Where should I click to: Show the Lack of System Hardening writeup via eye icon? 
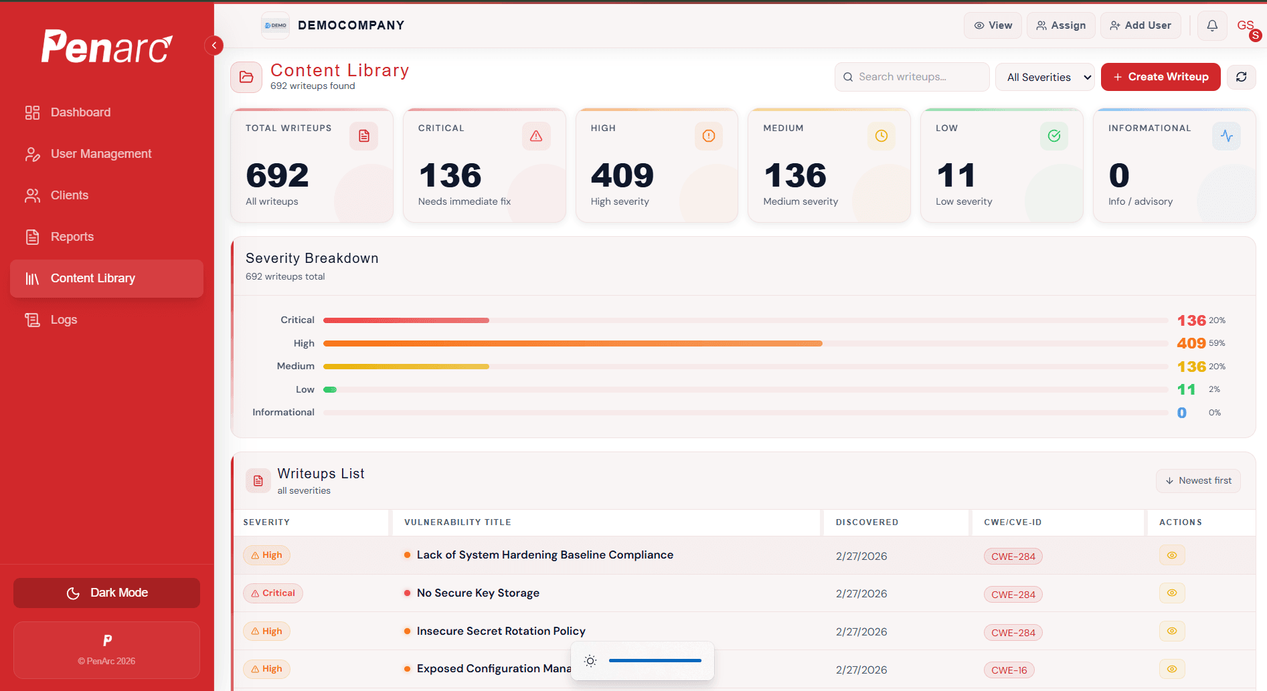pos(1171,555)
